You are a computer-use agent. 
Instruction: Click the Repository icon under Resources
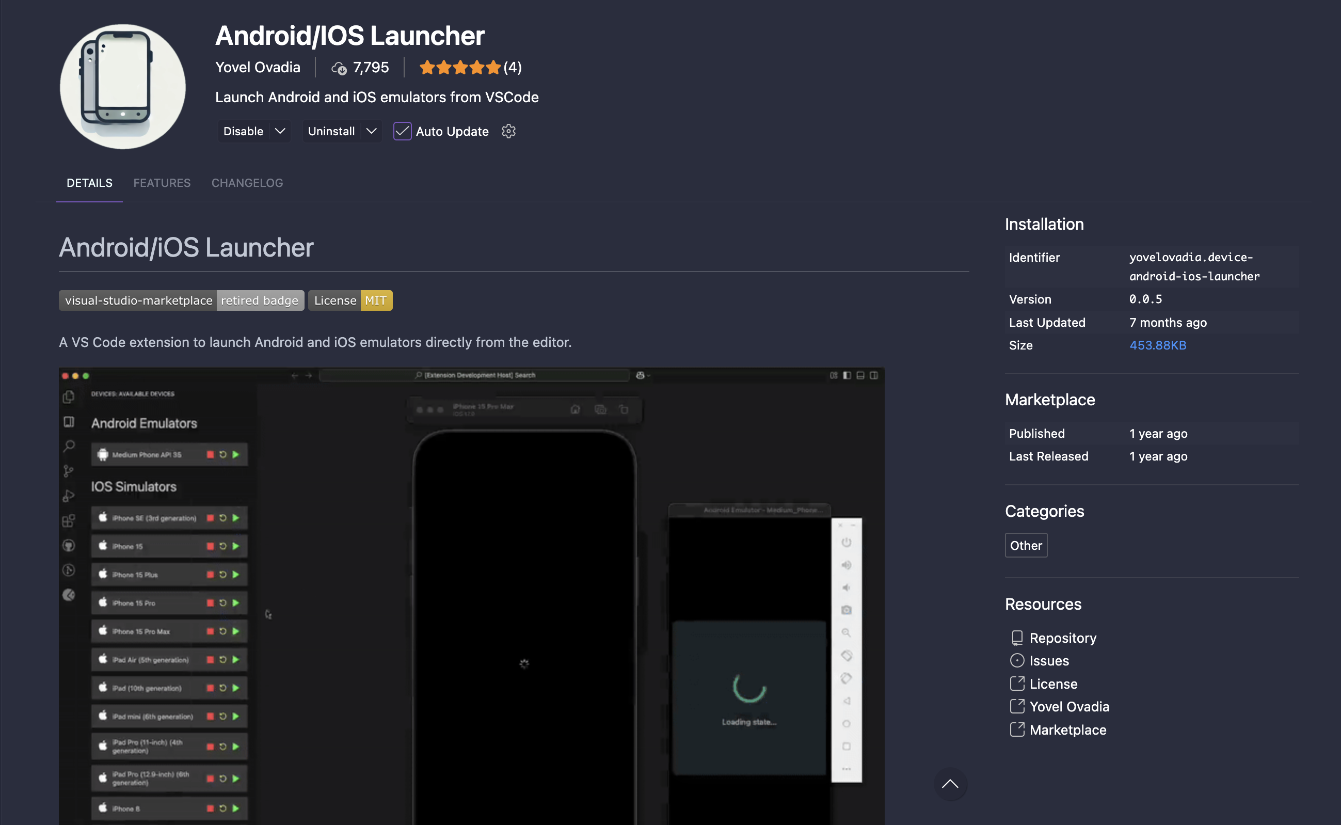pos(1017,637)
